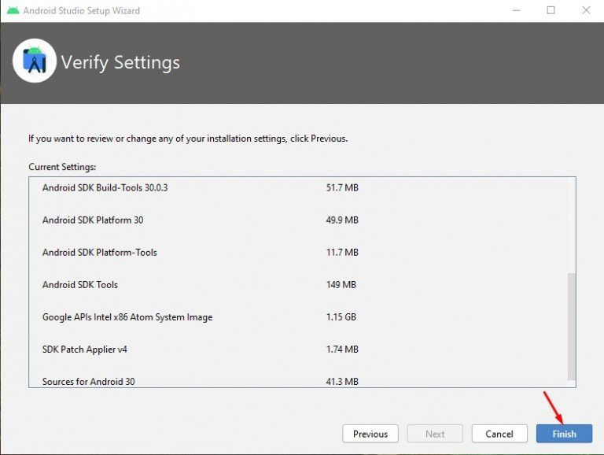Click the 1.15 GB size value

(341, 317)
